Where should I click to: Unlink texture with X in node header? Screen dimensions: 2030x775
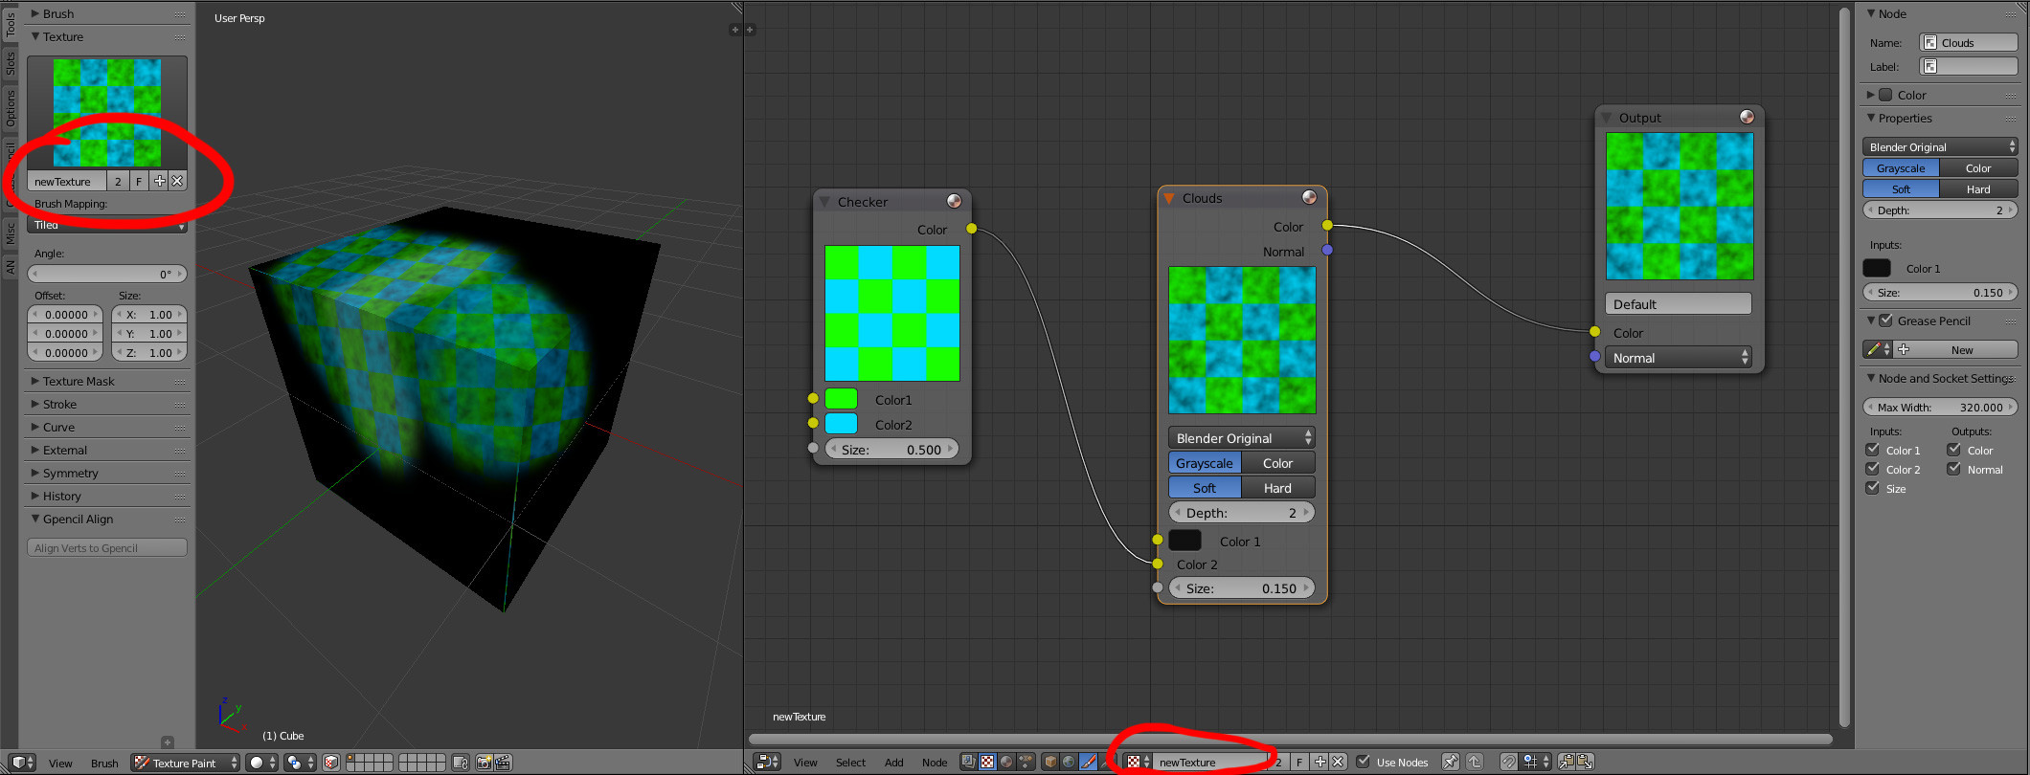click(1338, 762)
